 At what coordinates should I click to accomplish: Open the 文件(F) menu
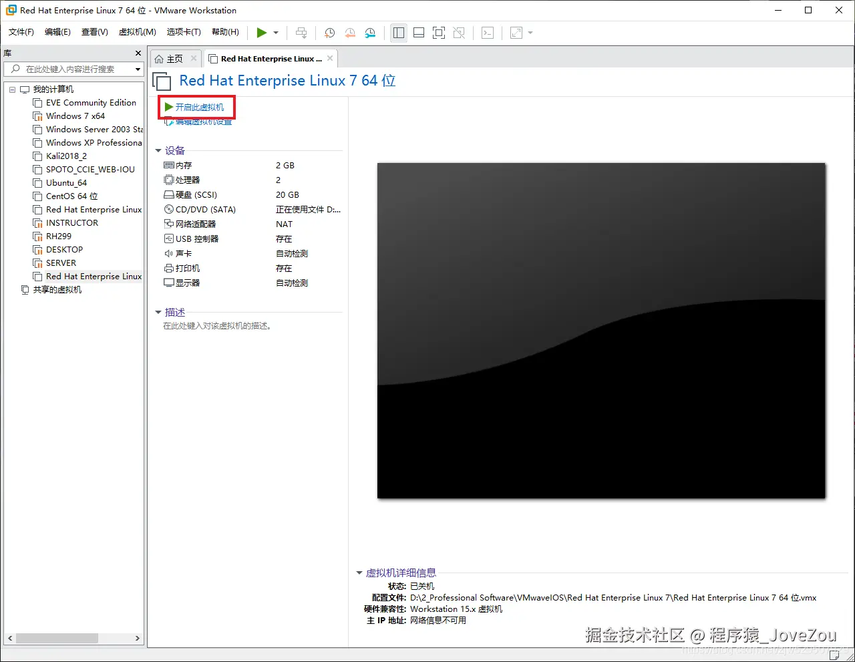pyautogui.click(x=21, y=32)
